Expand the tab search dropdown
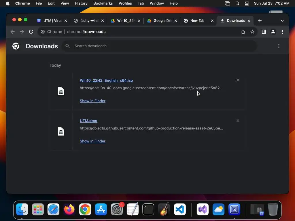This screenshot has height=221, width=295. (x=282, y=21)
